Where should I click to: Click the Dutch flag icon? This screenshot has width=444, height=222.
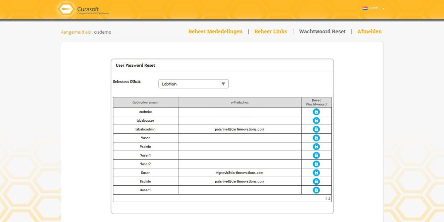click(x=364, y=7)
